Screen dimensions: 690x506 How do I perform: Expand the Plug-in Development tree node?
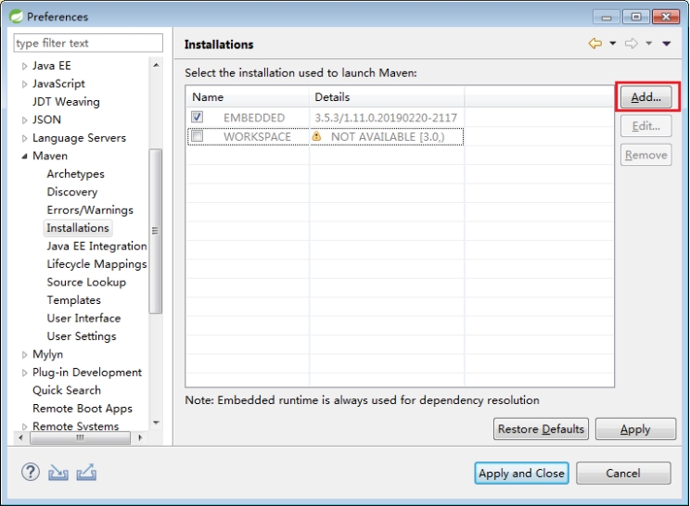(25, 373)
